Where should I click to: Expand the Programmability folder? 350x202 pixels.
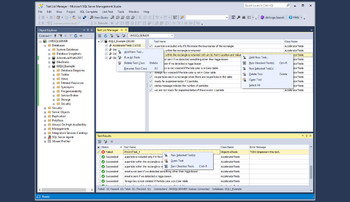tap(54, 91)
